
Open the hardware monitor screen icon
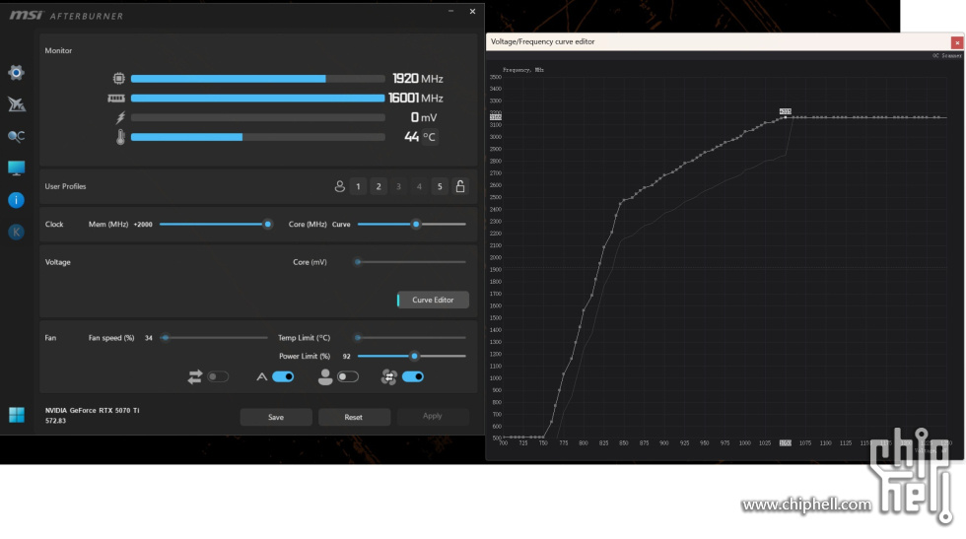coord(16,168)
